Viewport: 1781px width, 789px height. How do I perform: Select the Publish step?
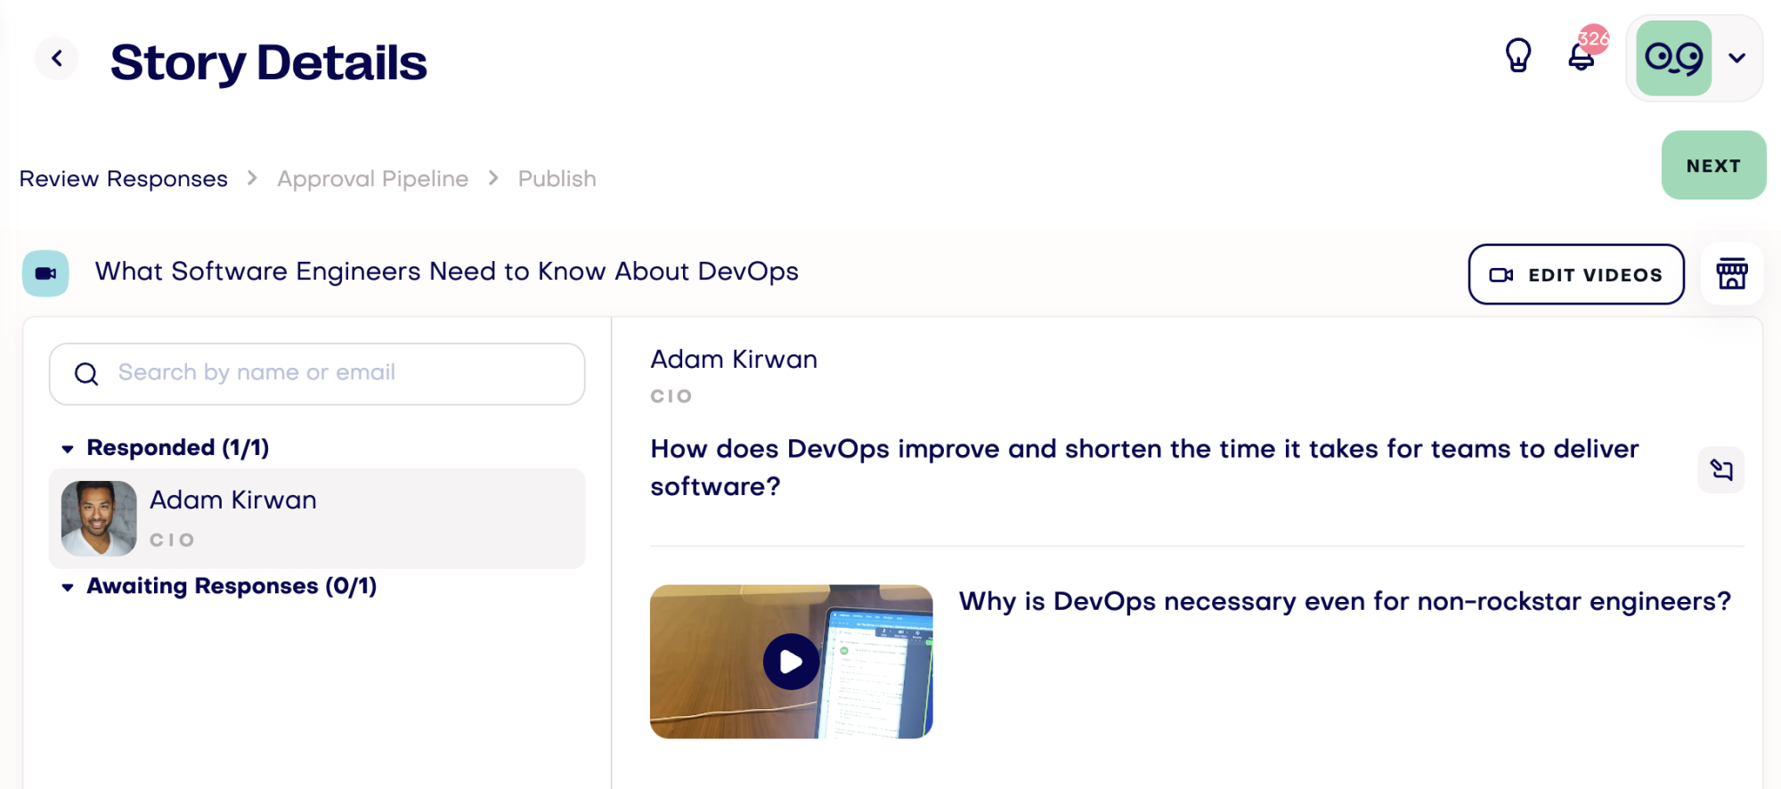tap(557, 179)
